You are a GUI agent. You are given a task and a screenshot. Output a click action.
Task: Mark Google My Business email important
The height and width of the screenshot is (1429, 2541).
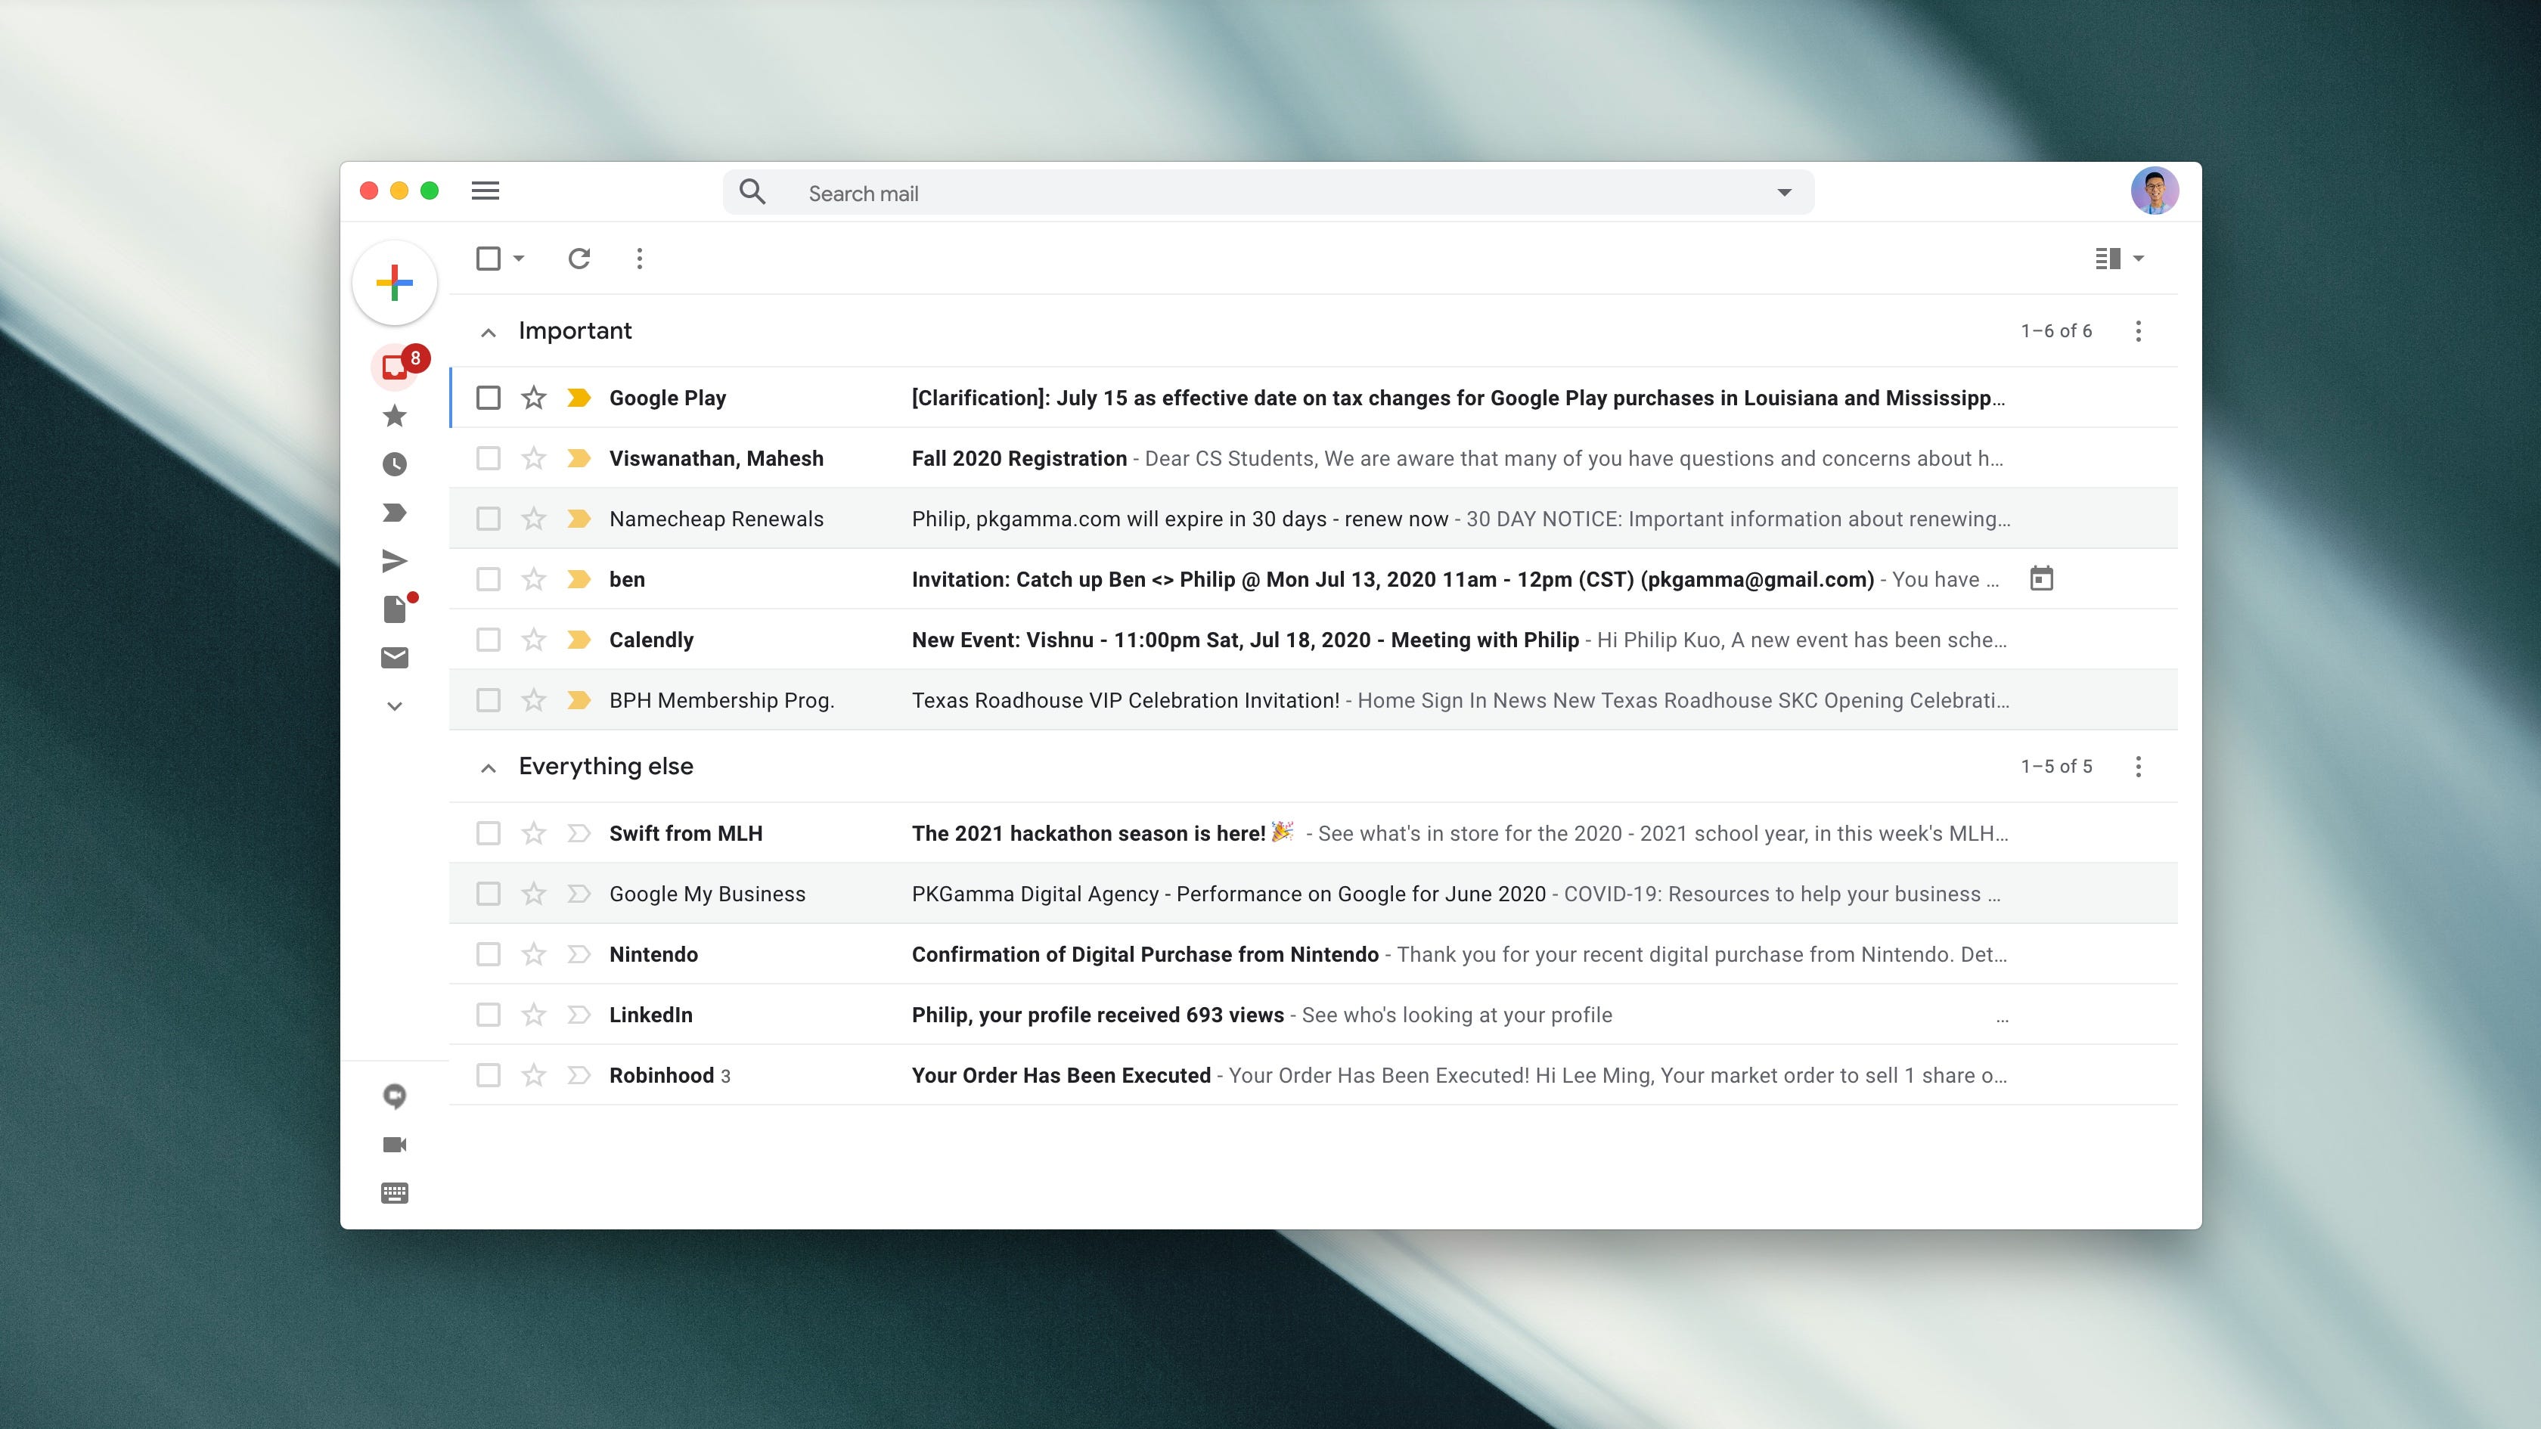579,894
